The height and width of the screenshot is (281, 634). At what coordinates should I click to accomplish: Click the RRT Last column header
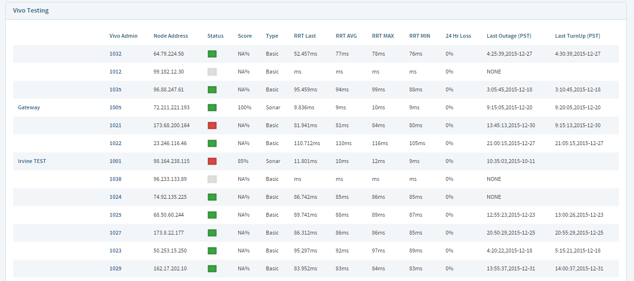pyautogui.click(x=305, y=36)
